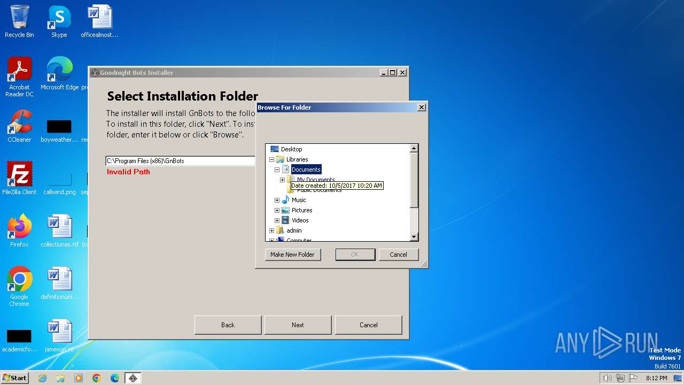
Task: Expand the admin folder node
Action: pyautogui.click(x=271, y=230)
